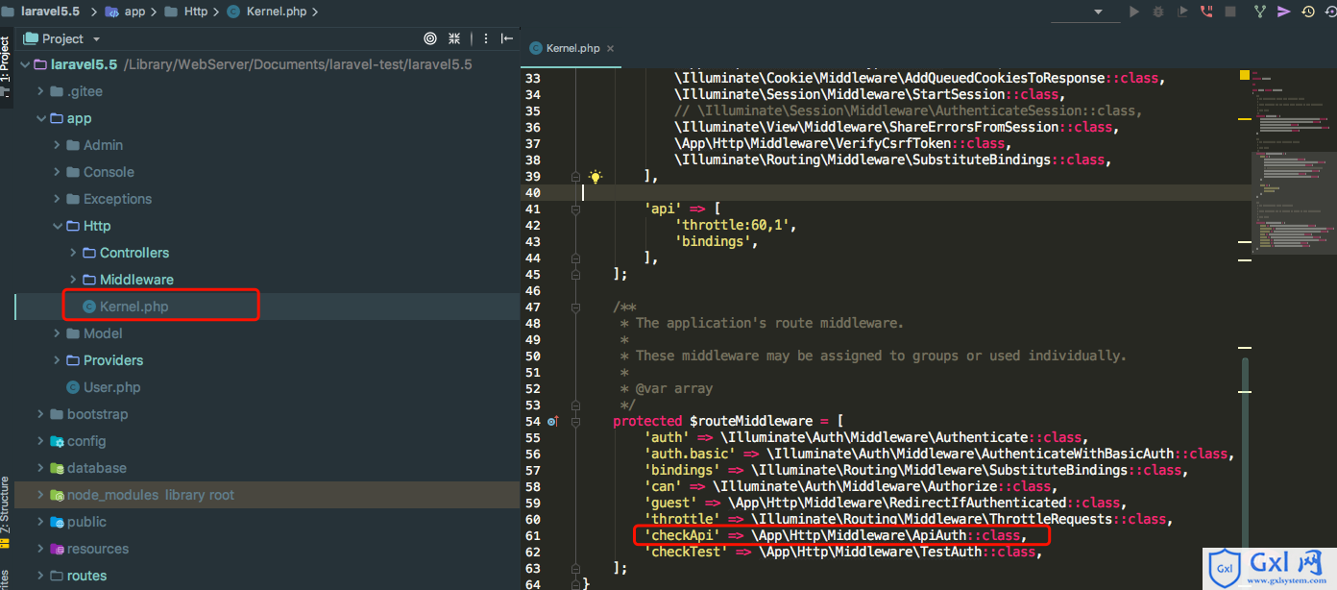1337x590 pixels.
Task: Collapse all in Project panel
Action: point(455,38)
